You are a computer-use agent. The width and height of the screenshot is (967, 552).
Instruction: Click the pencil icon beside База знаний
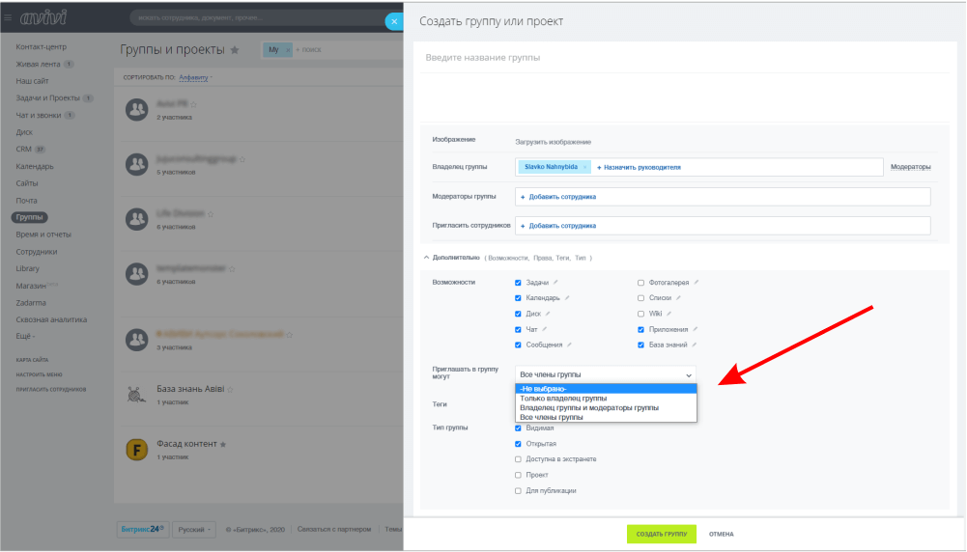(x=696, y=345)
